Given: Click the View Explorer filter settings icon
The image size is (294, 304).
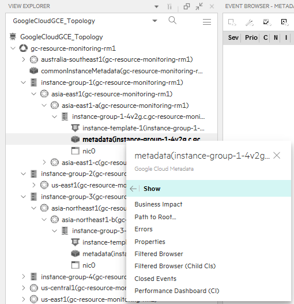Looking at the screenshot, I should click(x=169, y=6).
